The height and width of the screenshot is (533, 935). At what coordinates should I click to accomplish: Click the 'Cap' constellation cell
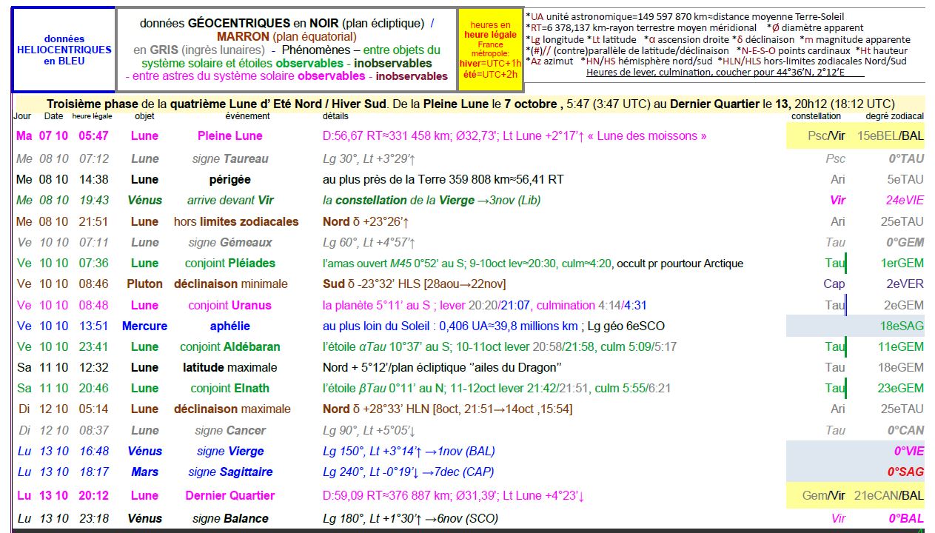pyautogui.click(x=834, y=284)
